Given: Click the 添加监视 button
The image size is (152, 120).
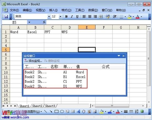Looking at the screenshot, I should (x=33, y=61).
